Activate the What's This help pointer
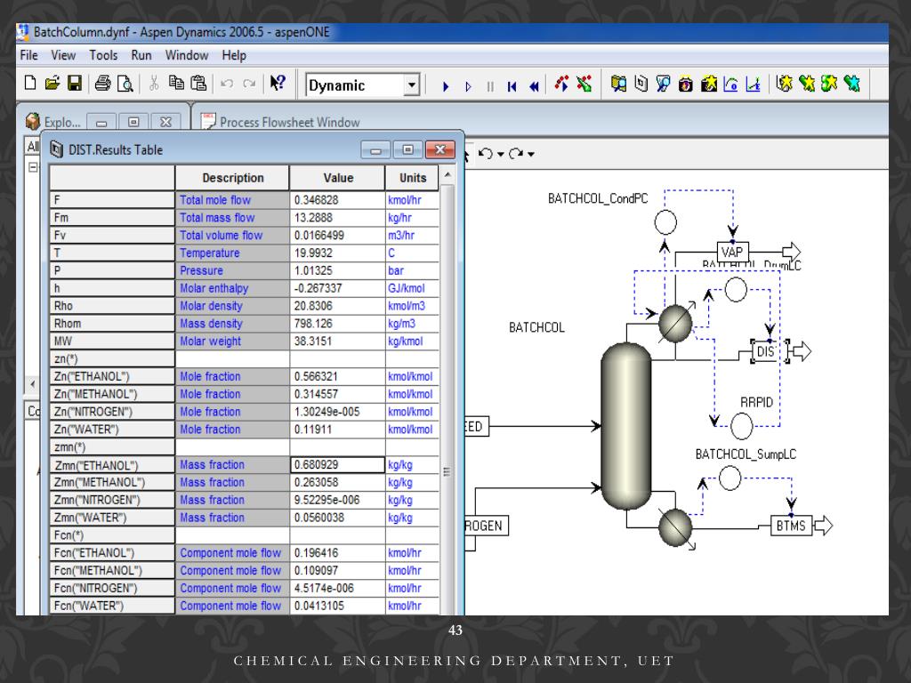This screenshot has width=911, height=683. tap(278, 84)
